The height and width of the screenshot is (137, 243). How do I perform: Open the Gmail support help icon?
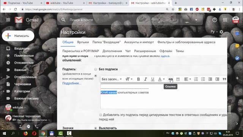pos(215,20)
